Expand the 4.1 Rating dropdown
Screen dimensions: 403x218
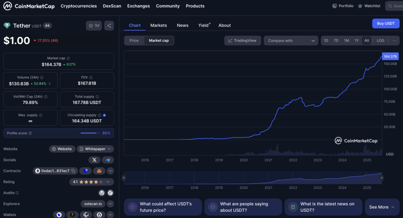(x=91, y=182)
